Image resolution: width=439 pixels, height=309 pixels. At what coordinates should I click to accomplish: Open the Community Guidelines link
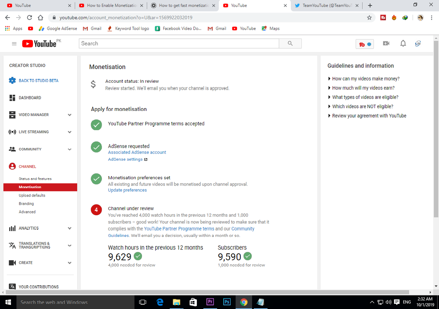tap(243, 229)
